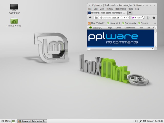Open the Most Visited bookmarks dropdown

coord(96,23)
